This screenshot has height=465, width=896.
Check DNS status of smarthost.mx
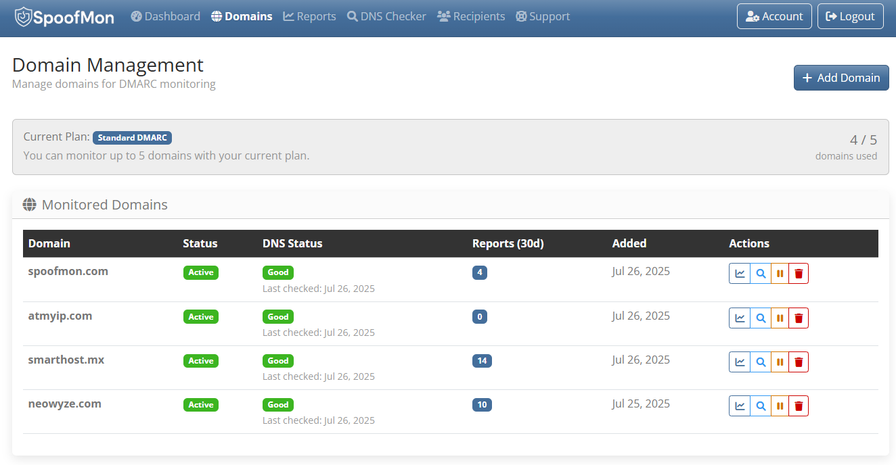(x=759, y=362)
